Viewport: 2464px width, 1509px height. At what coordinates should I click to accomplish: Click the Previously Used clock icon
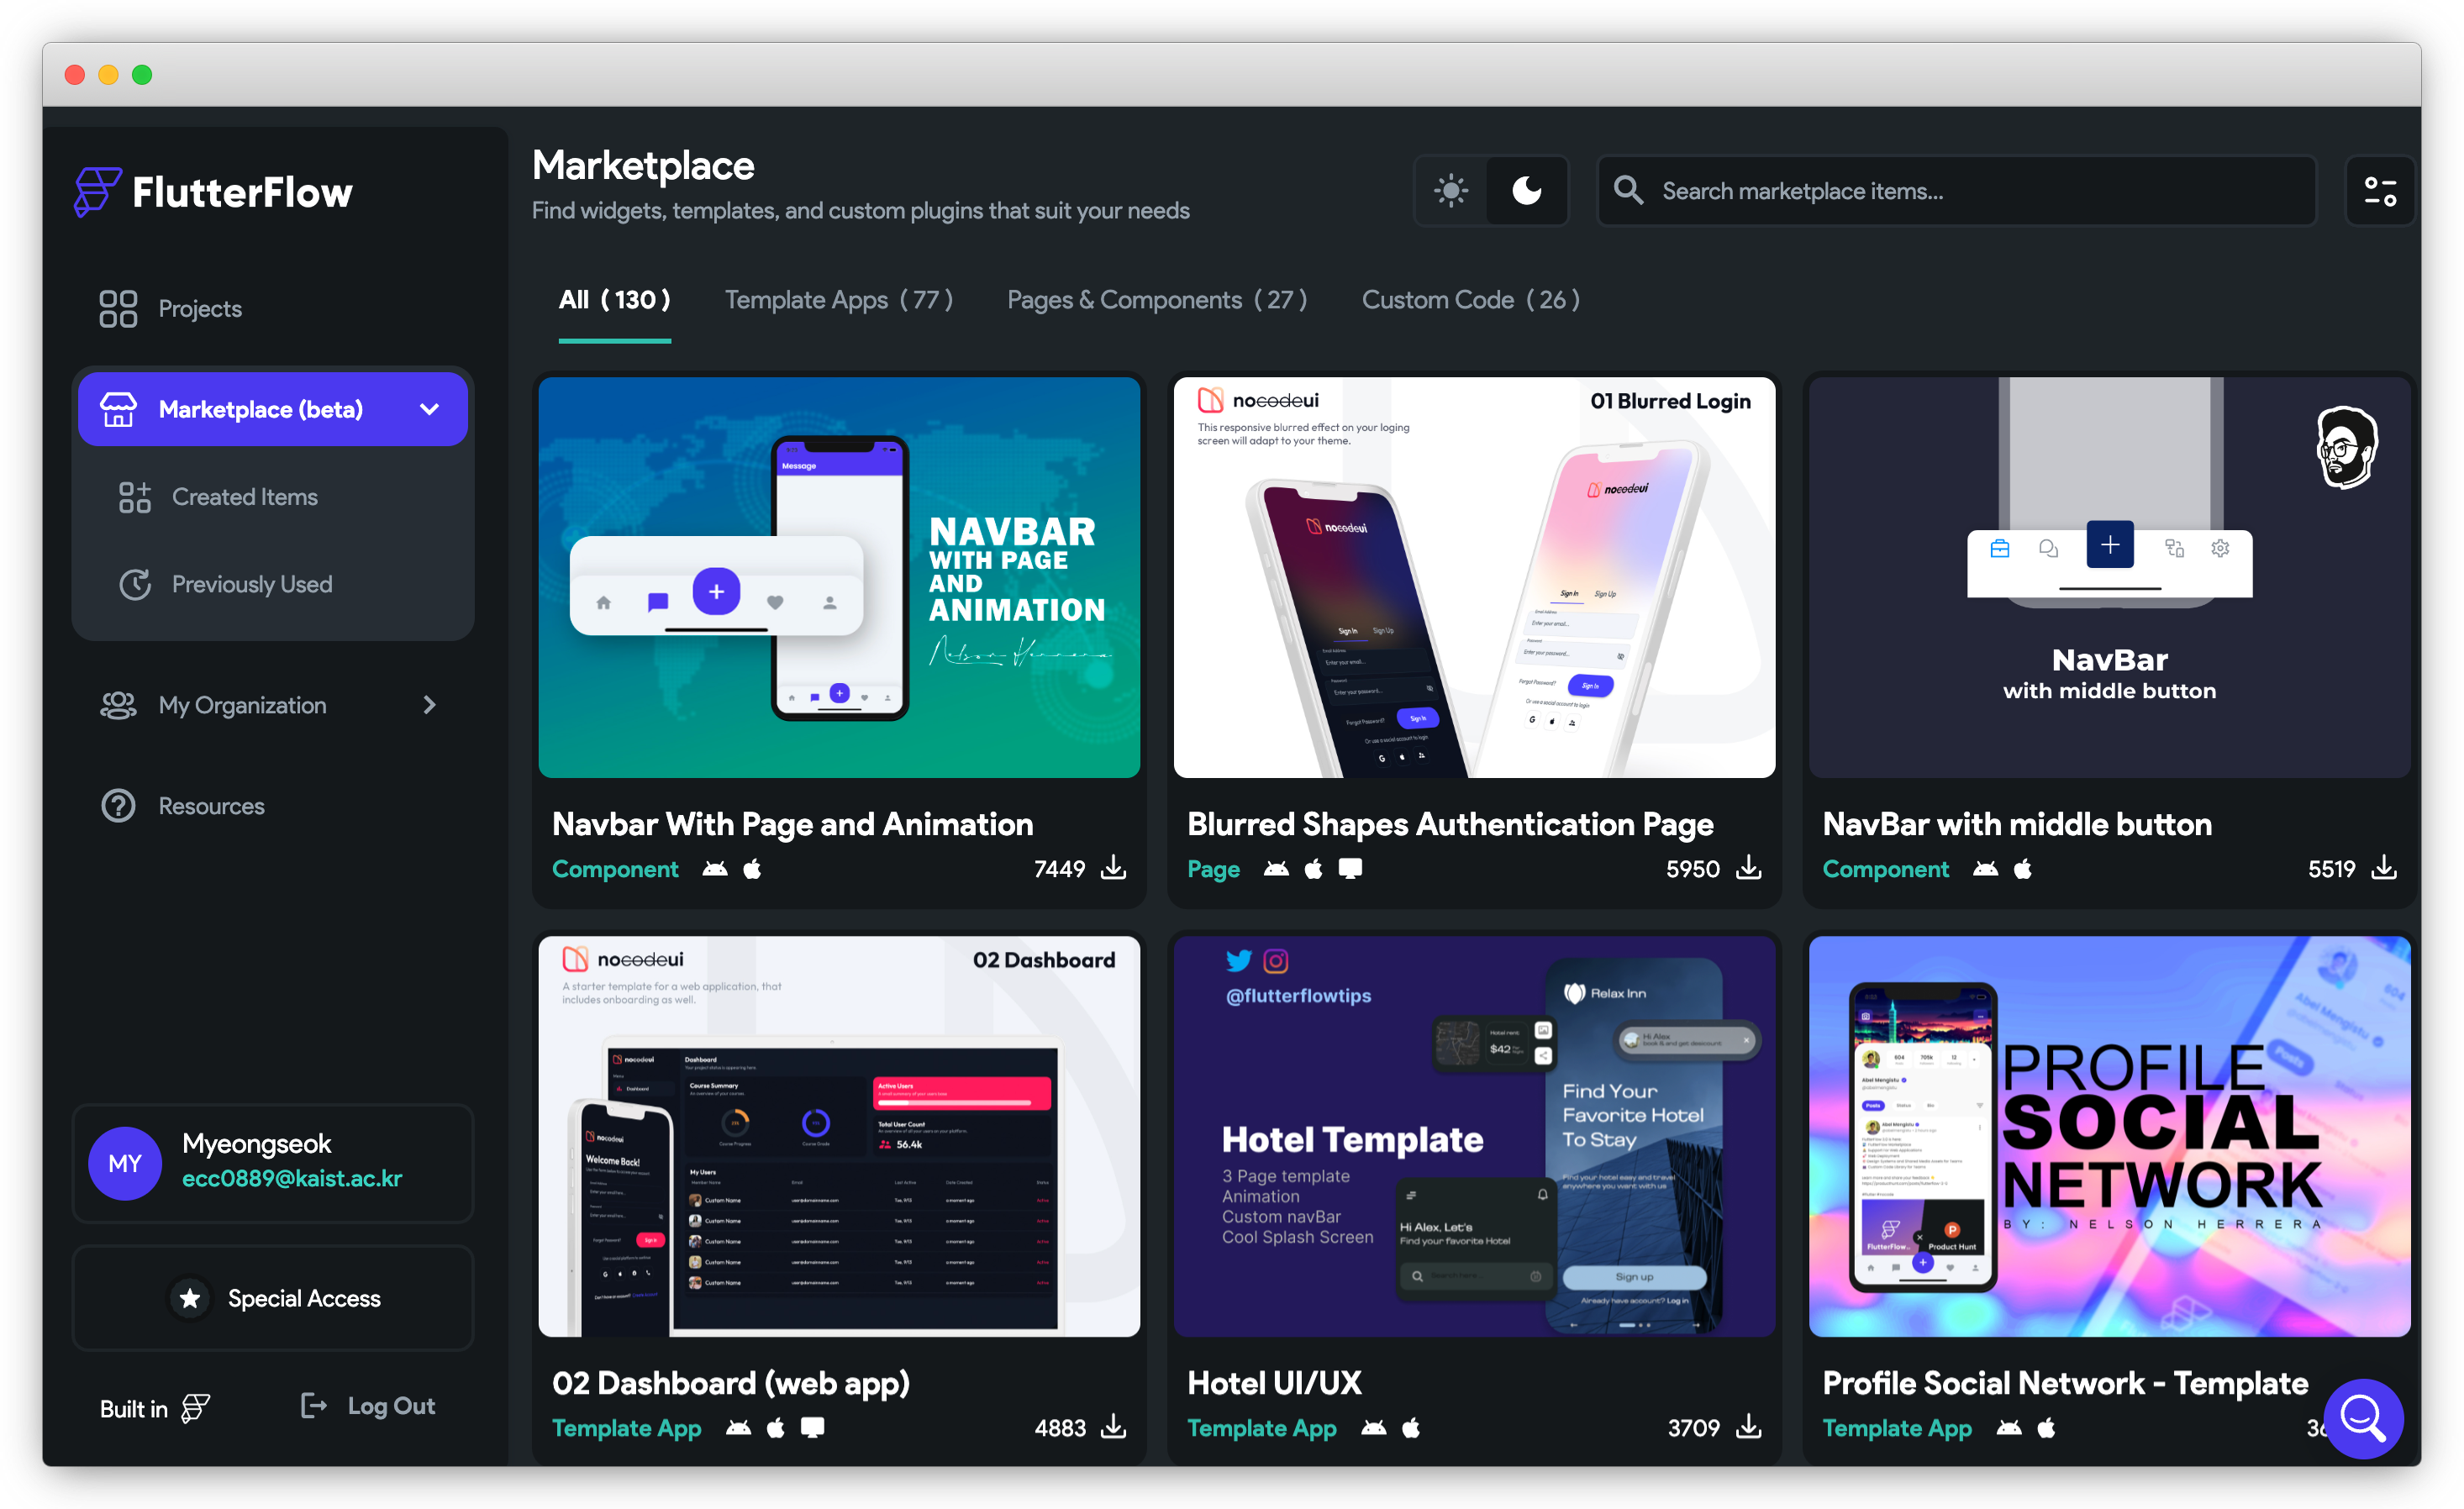(x=135, y=584)
